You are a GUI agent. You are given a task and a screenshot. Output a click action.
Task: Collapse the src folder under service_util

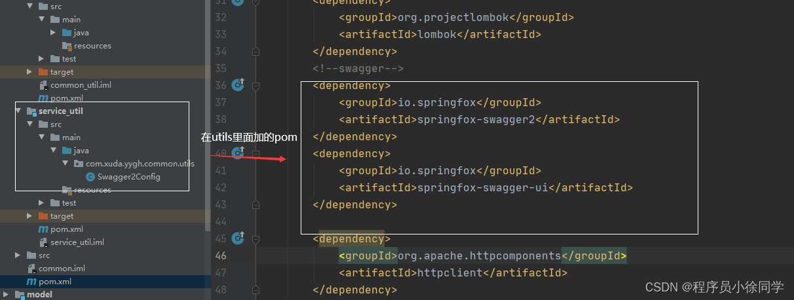click(x=30, y=124)
